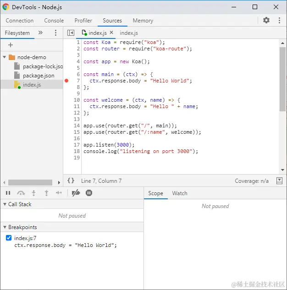Select the Filesystem navigator tab
The image size is (287, 290).
17,33
